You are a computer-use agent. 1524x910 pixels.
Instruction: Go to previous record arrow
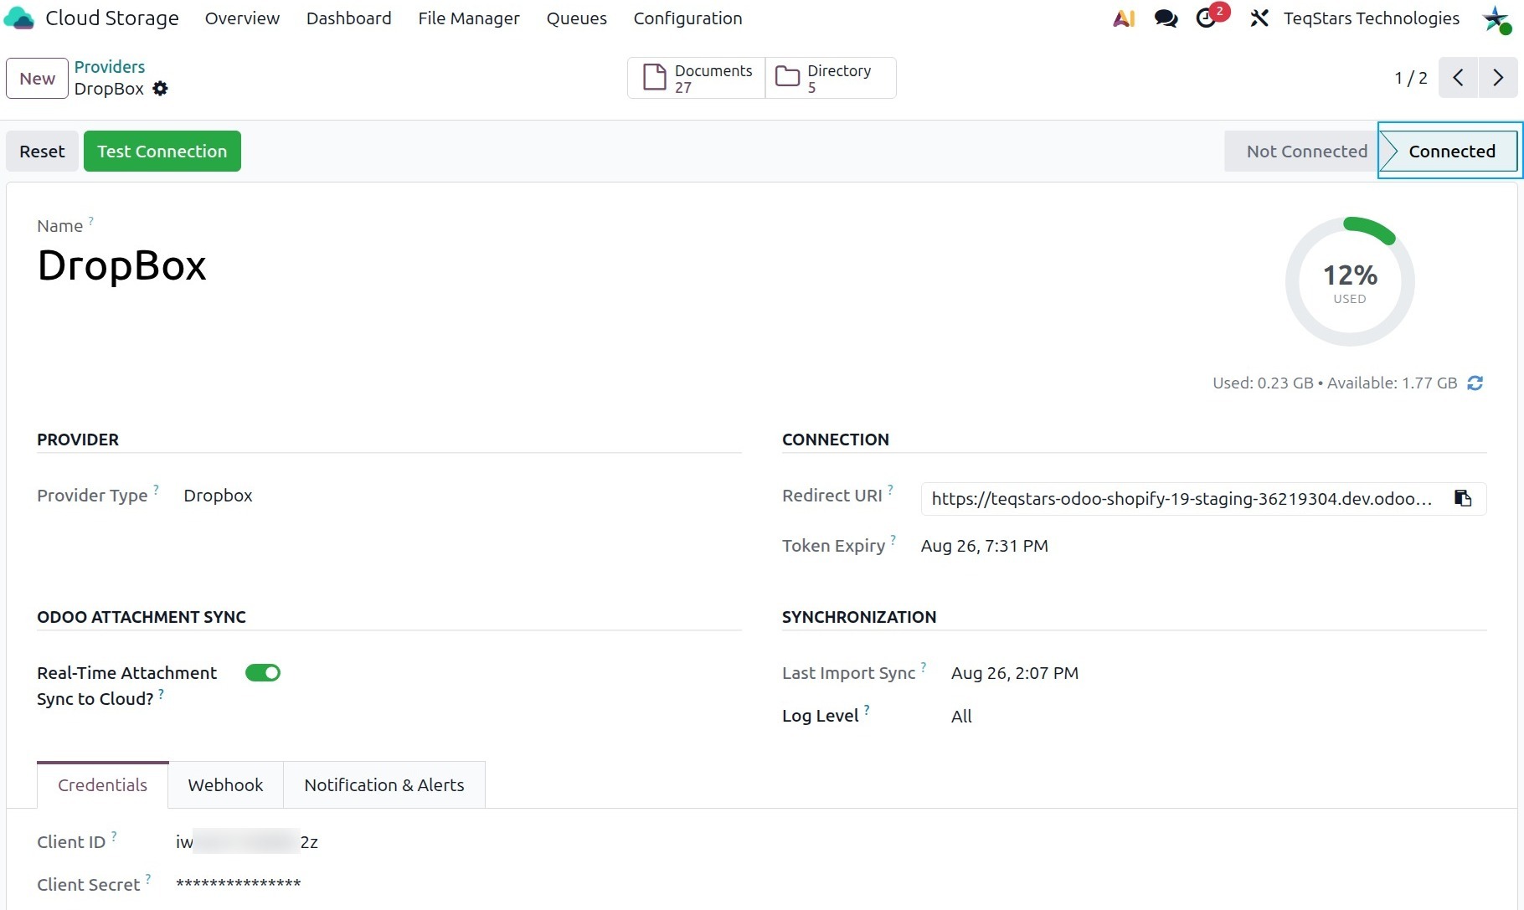pos(1458,78)
